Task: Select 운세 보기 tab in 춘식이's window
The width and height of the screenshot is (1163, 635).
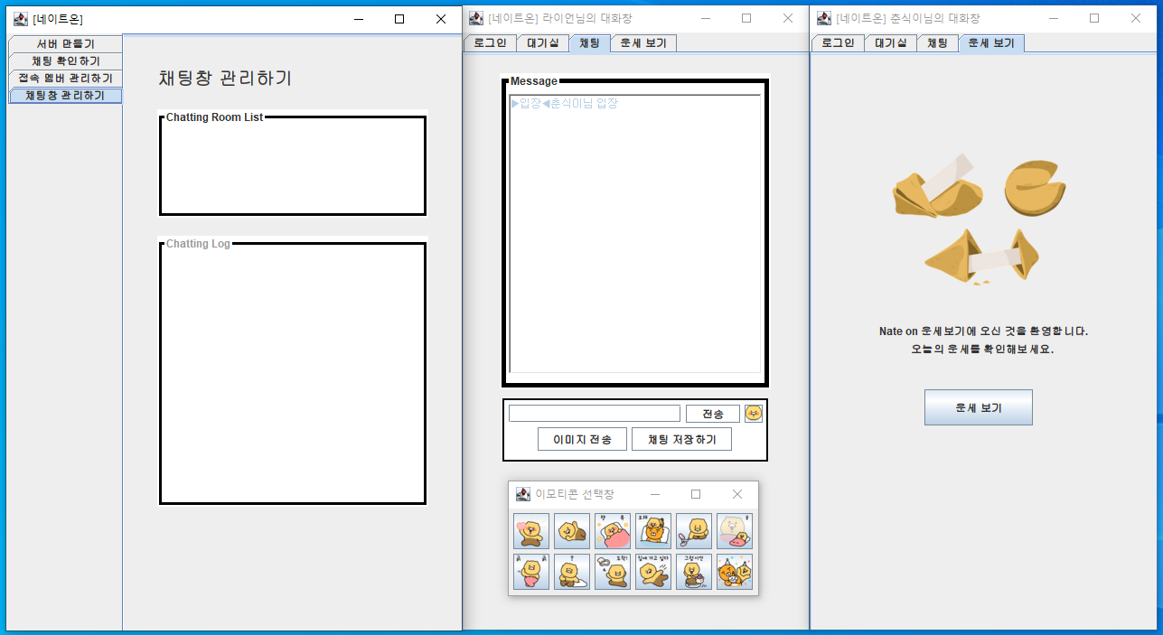Action: [x=991, y=42]
